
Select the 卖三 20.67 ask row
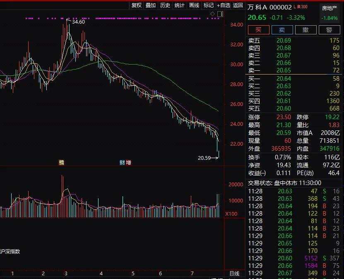click(294, 55)
